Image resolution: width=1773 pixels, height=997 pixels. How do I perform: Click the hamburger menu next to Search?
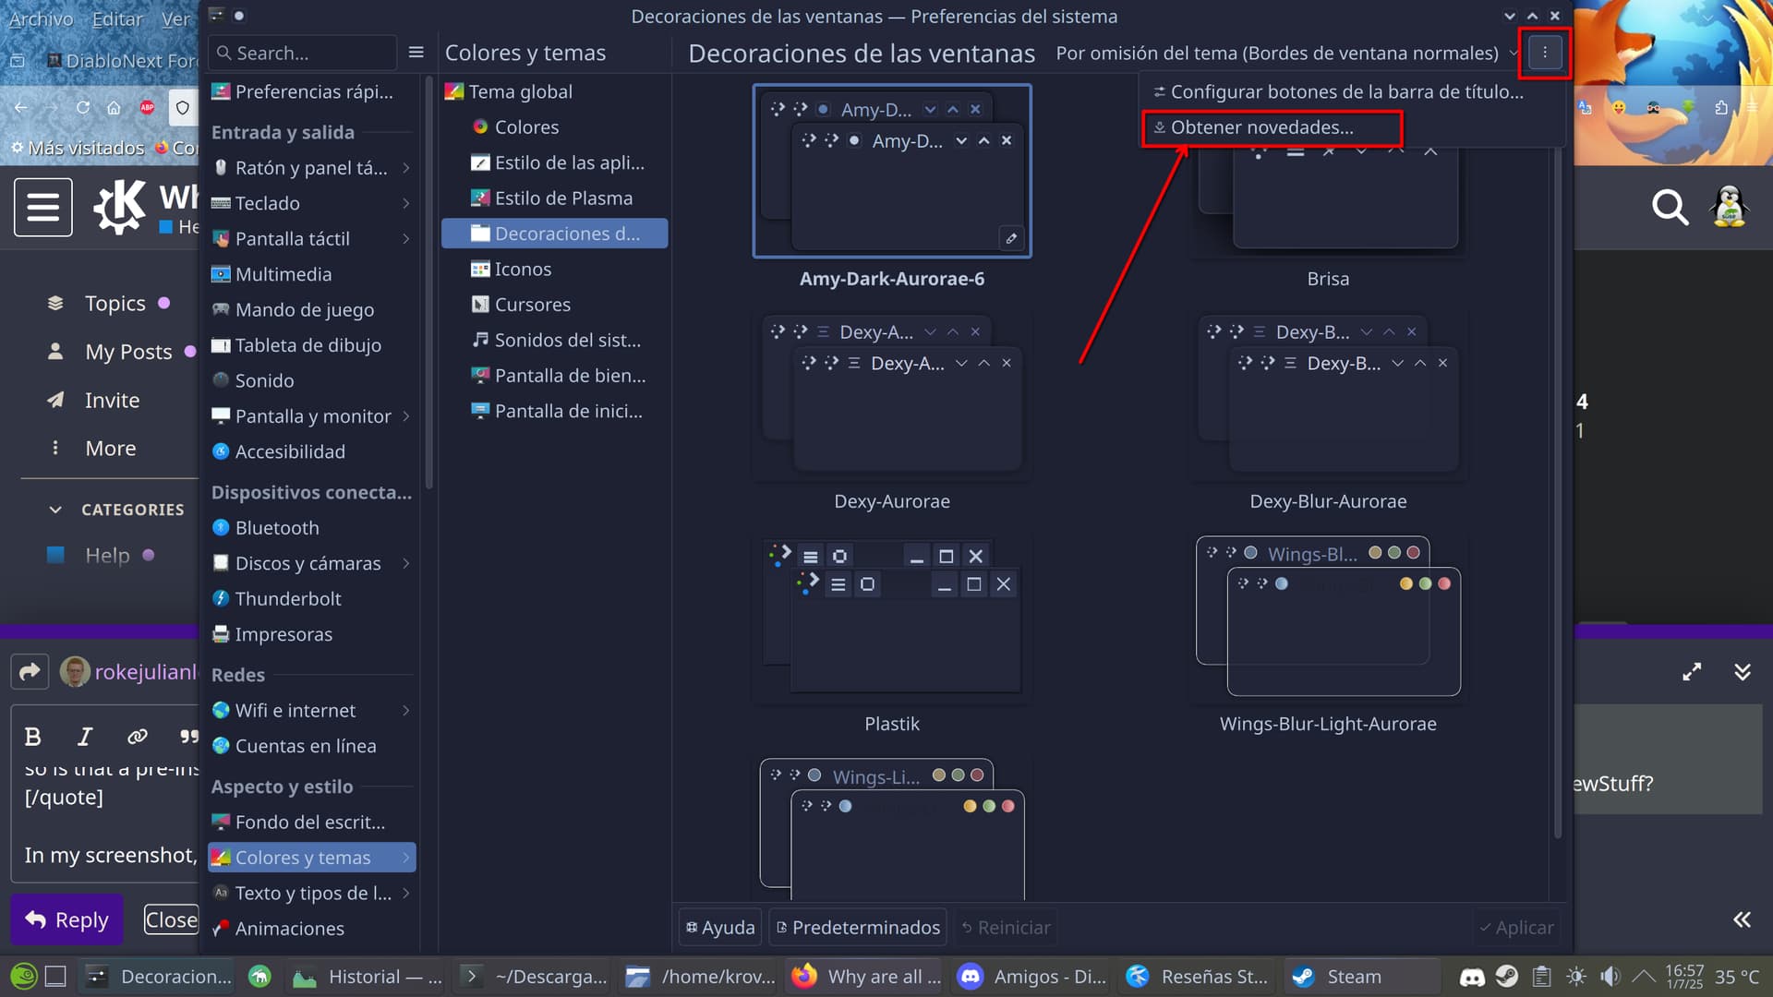point(416,53)
